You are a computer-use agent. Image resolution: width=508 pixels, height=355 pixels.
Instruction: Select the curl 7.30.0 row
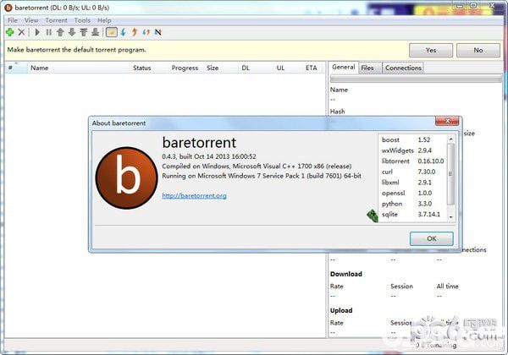(412, 172)
